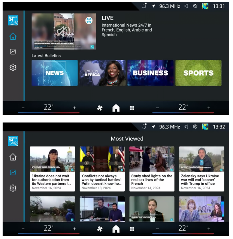Go to home via sidebar on Most Viewed screen

pyautogui.click(x=13, y=157)
